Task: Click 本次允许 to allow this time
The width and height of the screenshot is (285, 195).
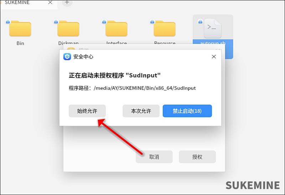Action: point(141,111)
